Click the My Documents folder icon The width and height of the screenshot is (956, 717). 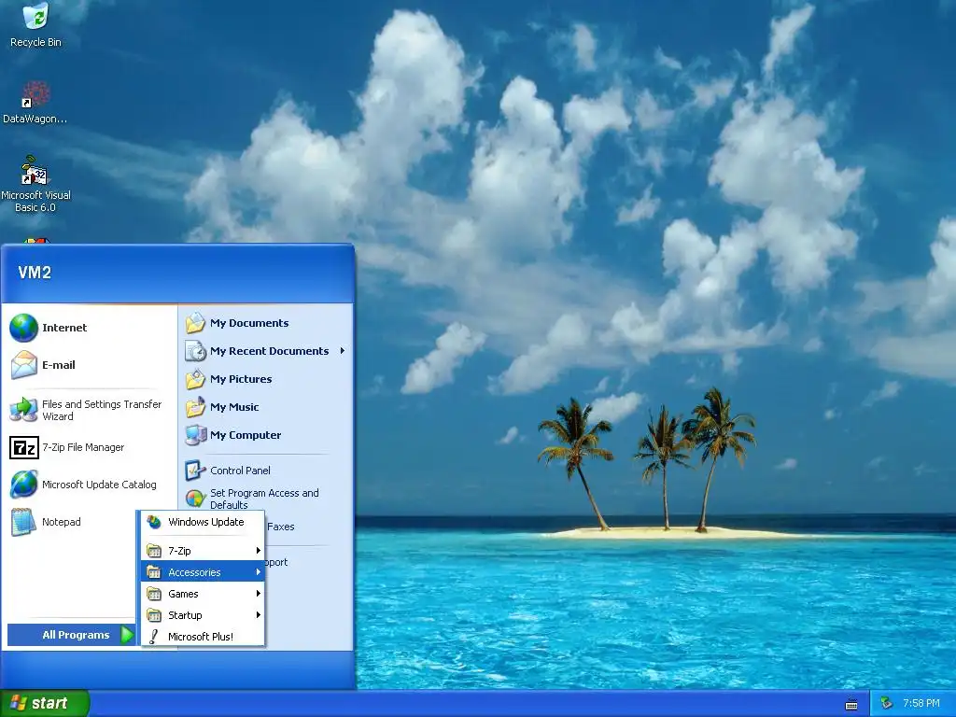(x=195, y=322)
